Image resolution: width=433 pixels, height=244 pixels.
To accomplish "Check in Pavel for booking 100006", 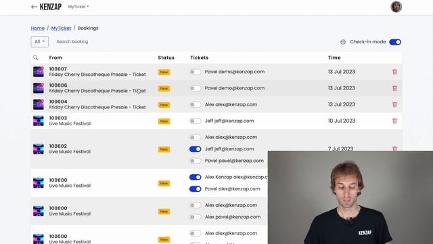I will point(196,88).
